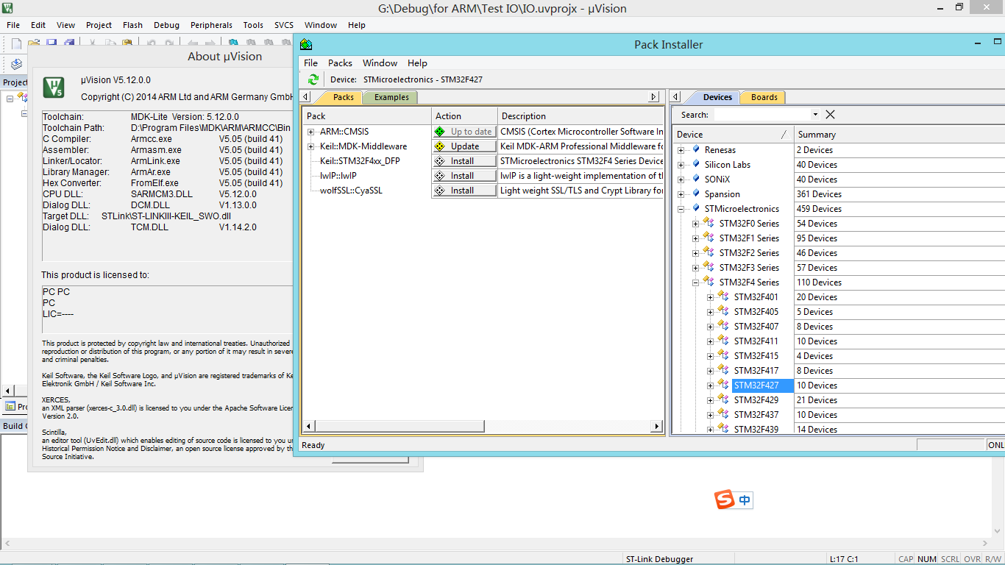Click the SONiX vendor icon
The image size is (1005, 565).
pos(696,180)
